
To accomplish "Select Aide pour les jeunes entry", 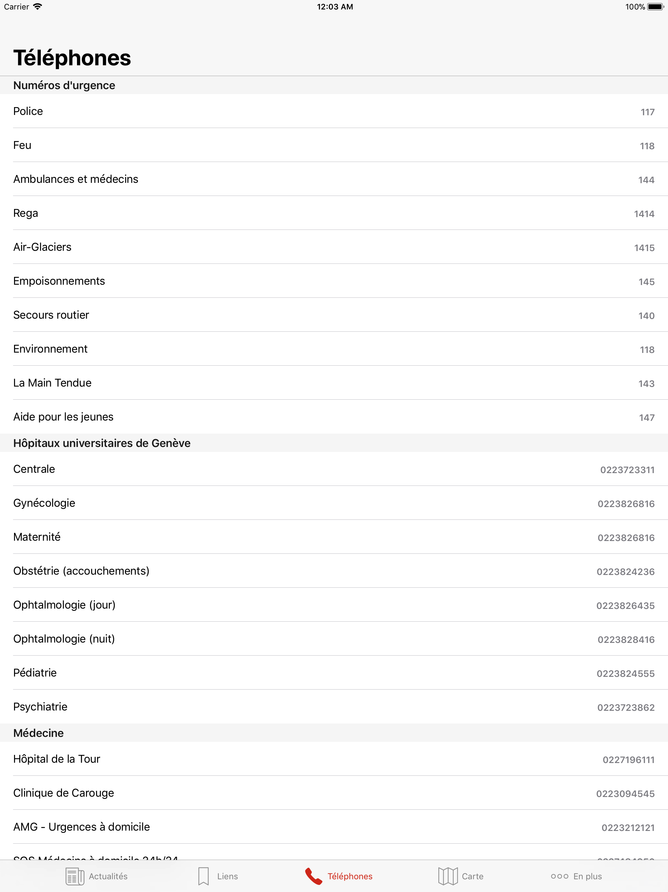I will point(334,417).
